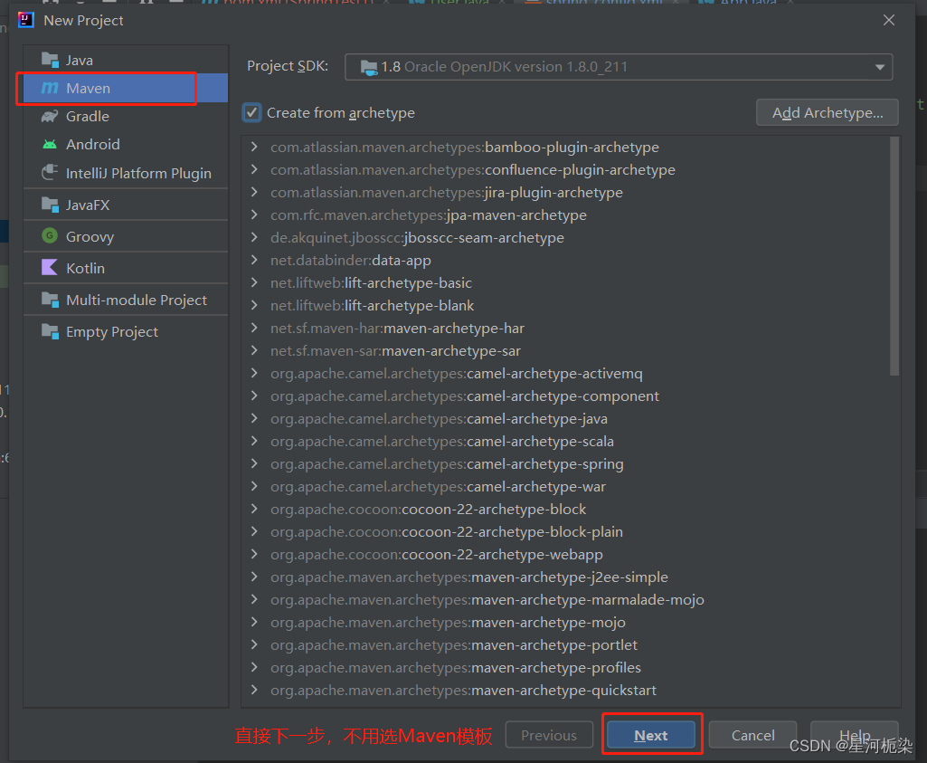
Task: Select the Gradle project type label
Action: 88,117
